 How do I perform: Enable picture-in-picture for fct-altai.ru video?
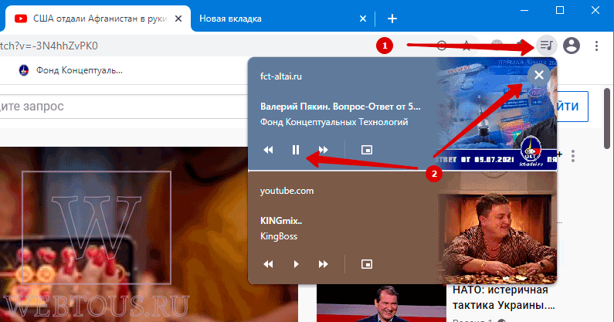[x=367, y=150]
